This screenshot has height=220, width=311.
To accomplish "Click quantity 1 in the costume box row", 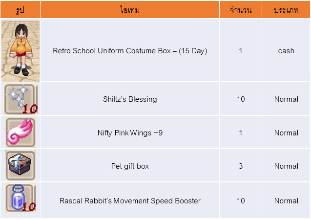I will 241,51.
